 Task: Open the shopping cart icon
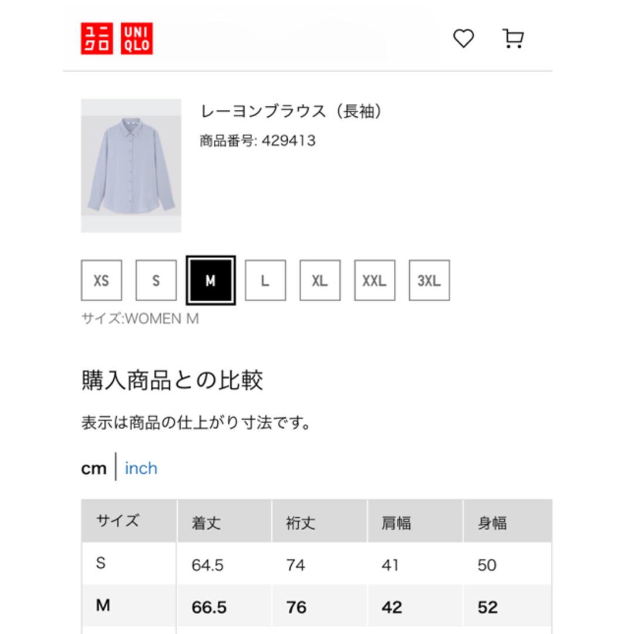coord(512,39)
